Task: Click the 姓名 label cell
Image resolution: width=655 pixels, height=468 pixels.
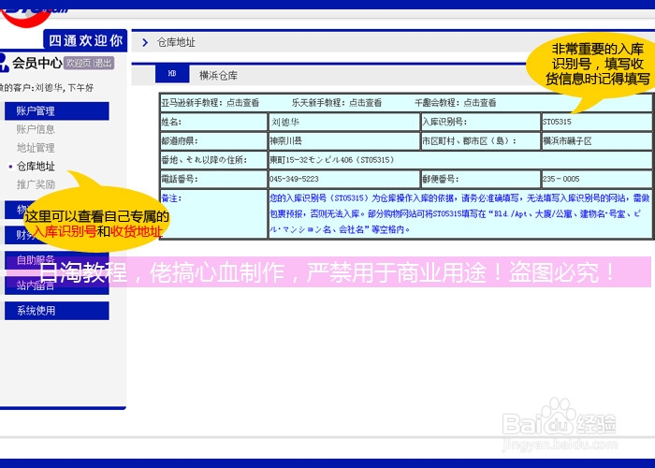Action: pos(213,122)
